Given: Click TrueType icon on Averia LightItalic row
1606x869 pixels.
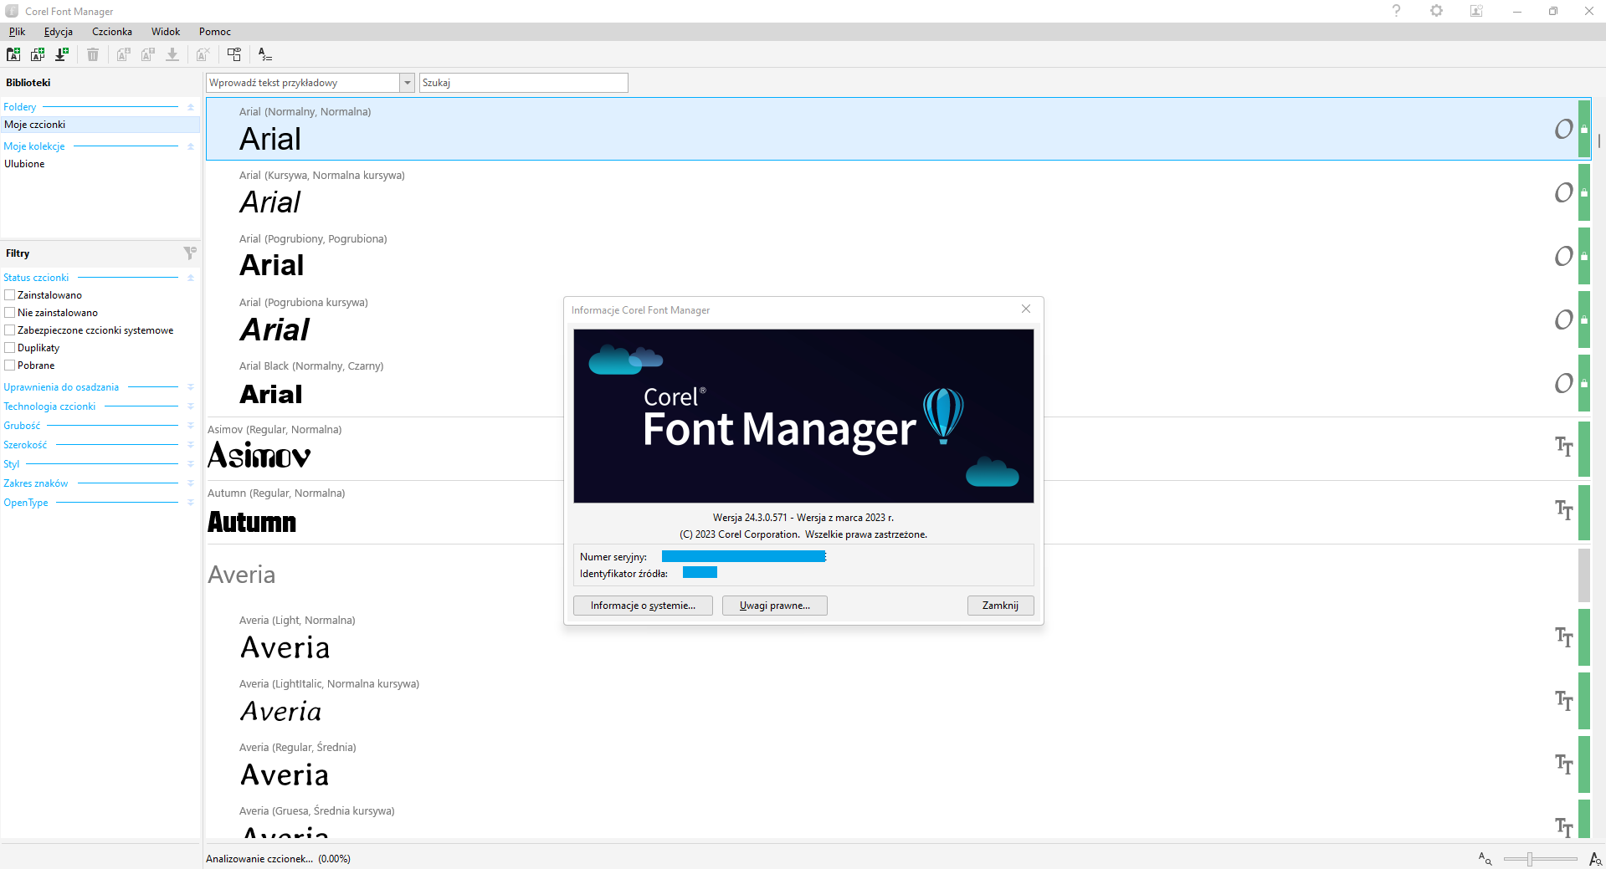Looking at the screenshot, I should pos(1563,701).
